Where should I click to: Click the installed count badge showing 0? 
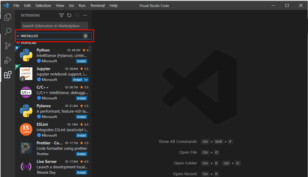[85, 36]
